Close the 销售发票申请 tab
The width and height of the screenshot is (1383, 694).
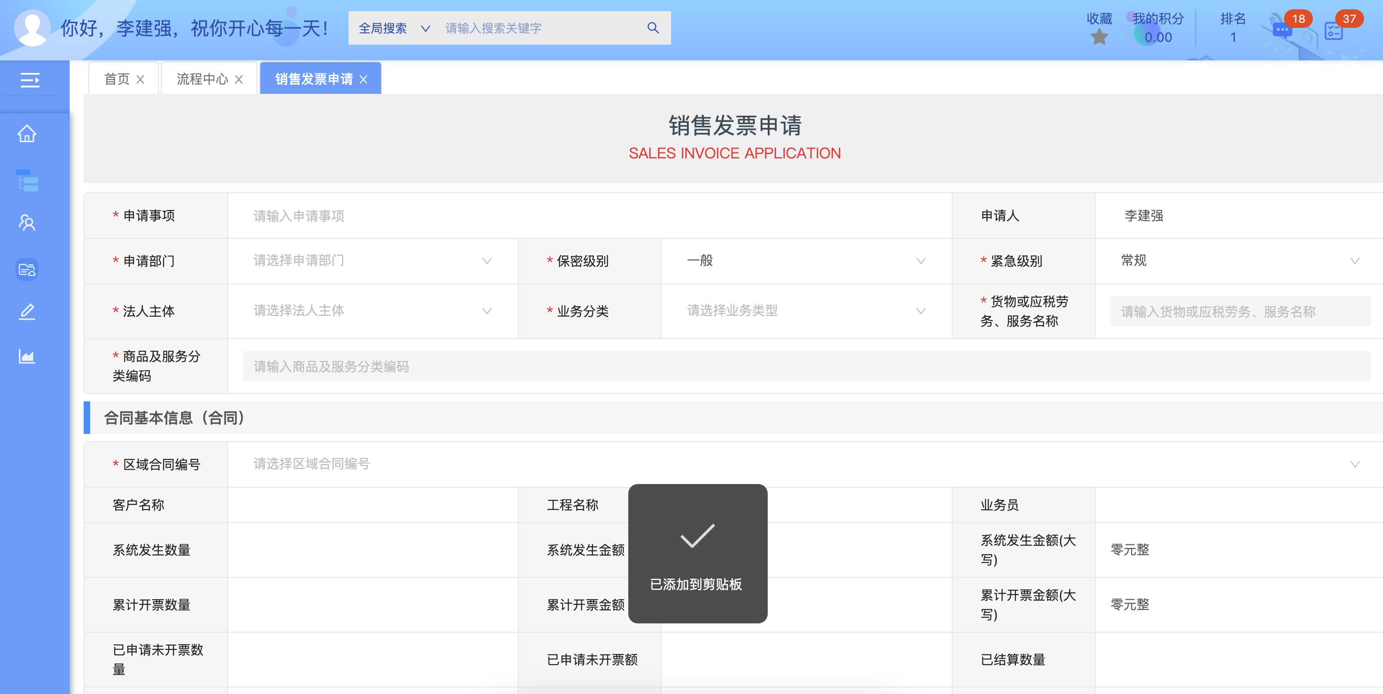pos(363,79)
